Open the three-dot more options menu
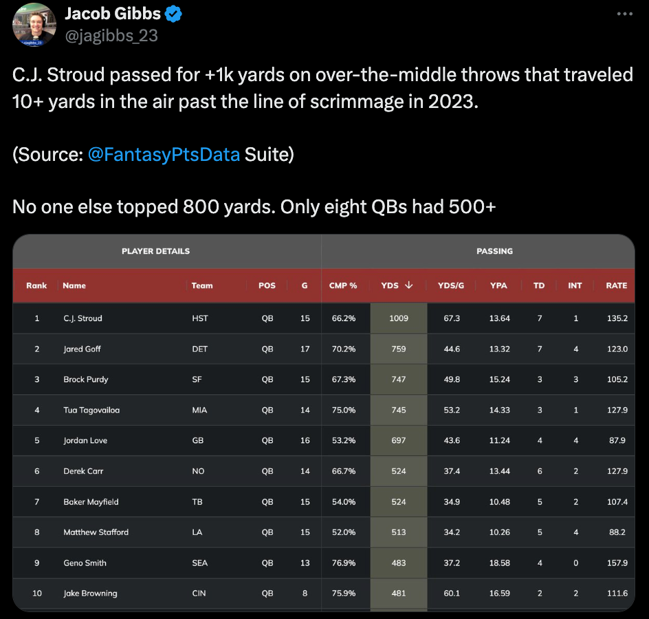 click(624, 14)
